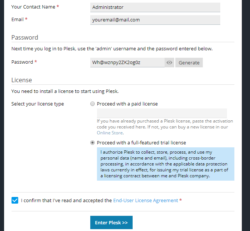Select the full-featured trial license radio button
The image size is (250, 231).
coord(92,143)
